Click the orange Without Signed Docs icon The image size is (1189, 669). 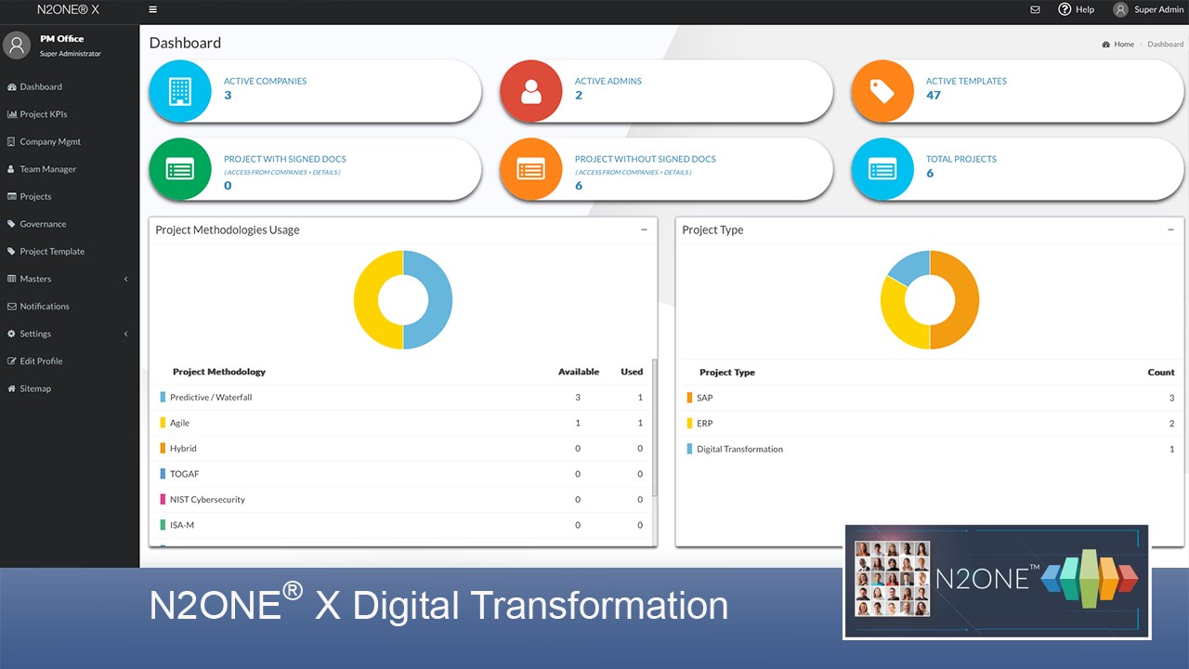[531, 169]
